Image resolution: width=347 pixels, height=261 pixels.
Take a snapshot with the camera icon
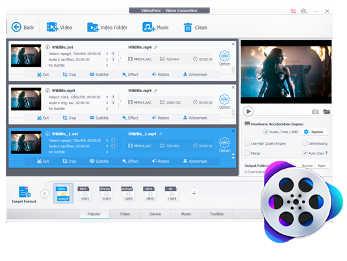(315, 112)
